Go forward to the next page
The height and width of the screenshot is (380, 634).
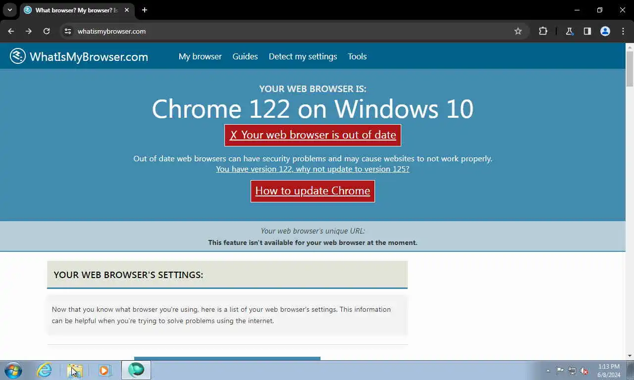pyautogui.click(x=29, y=31)
